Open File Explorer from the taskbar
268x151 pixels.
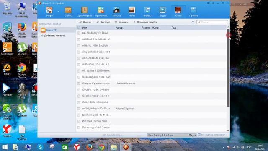(x=113, y=147)
